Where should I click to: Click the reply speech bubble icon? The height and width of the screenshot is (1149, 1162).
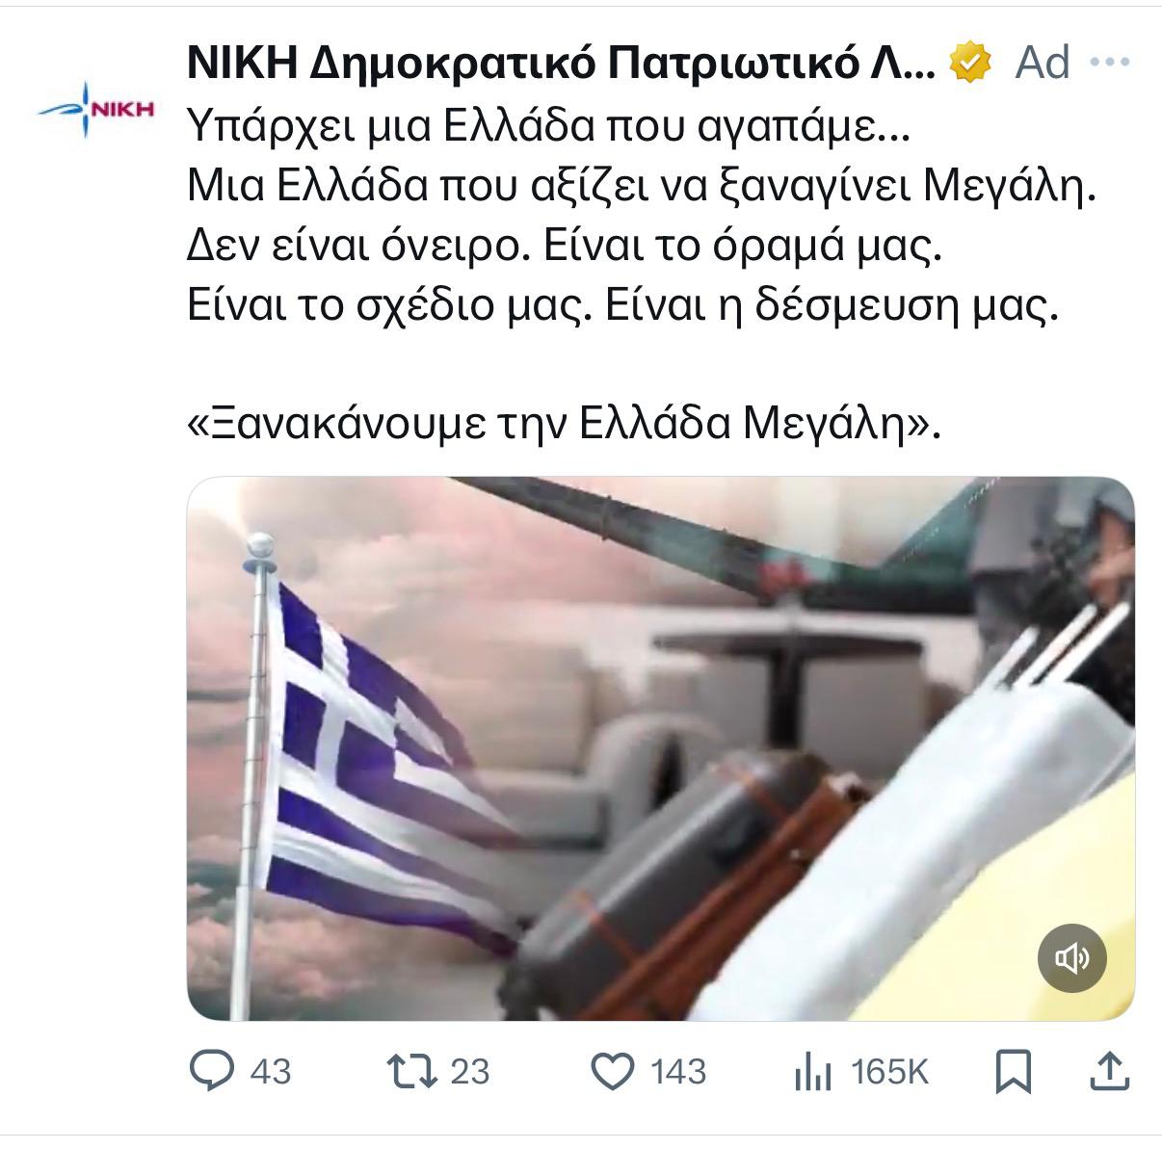tap(211, 1071)
